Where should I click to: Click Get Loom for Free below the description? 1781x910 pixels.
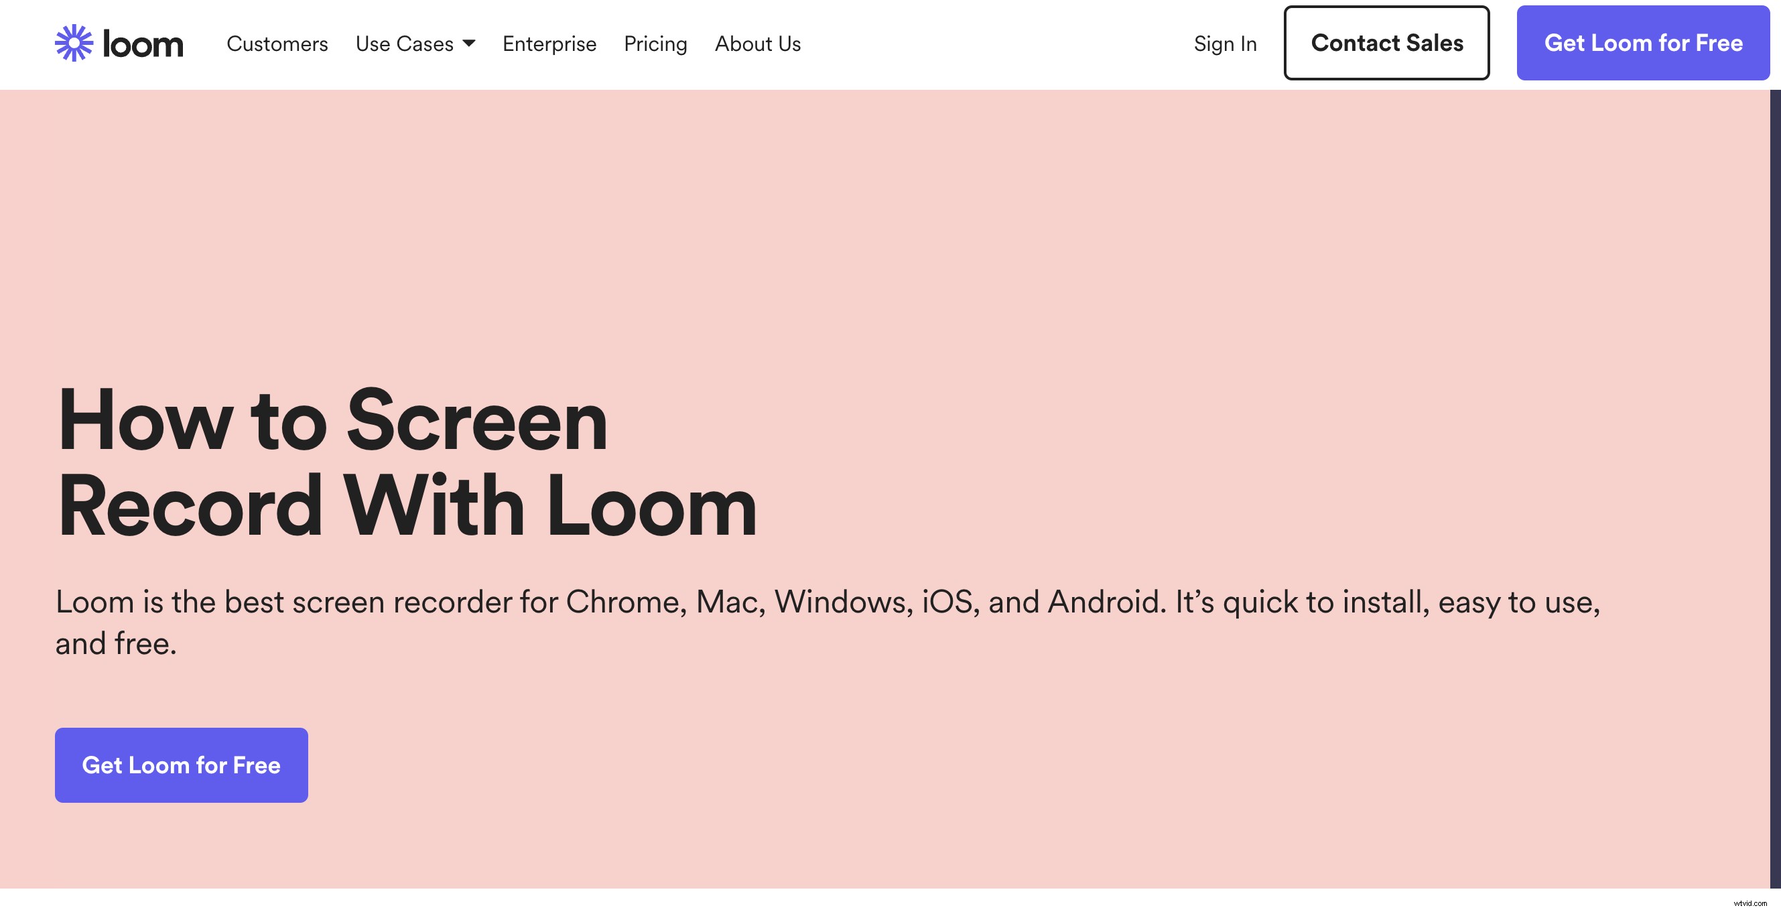[181, 765]
